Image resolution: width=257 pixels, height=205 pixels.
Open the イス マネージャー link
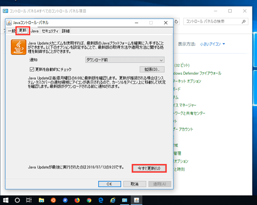click(185, 105)
